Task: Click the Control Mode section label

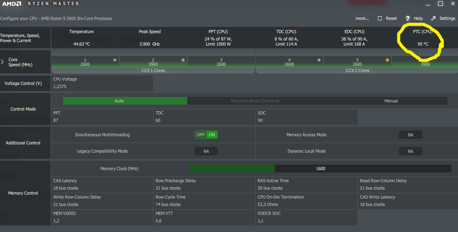Action: click(23, 109)
